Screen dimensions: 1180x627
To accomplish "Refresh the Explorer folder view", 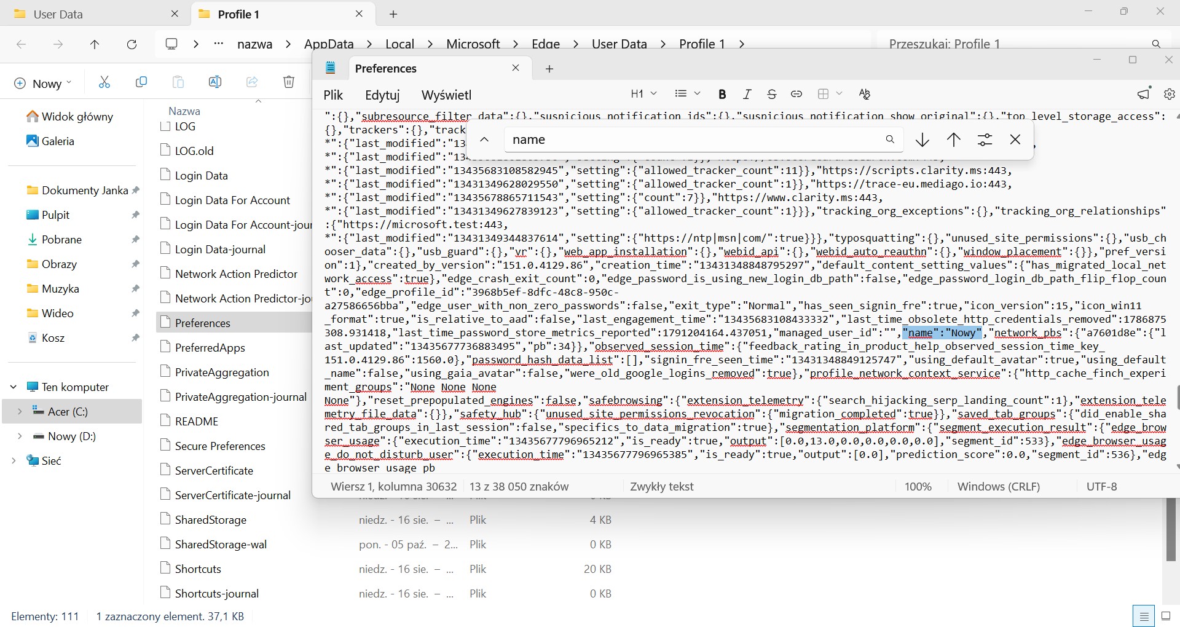I will 132,44.
